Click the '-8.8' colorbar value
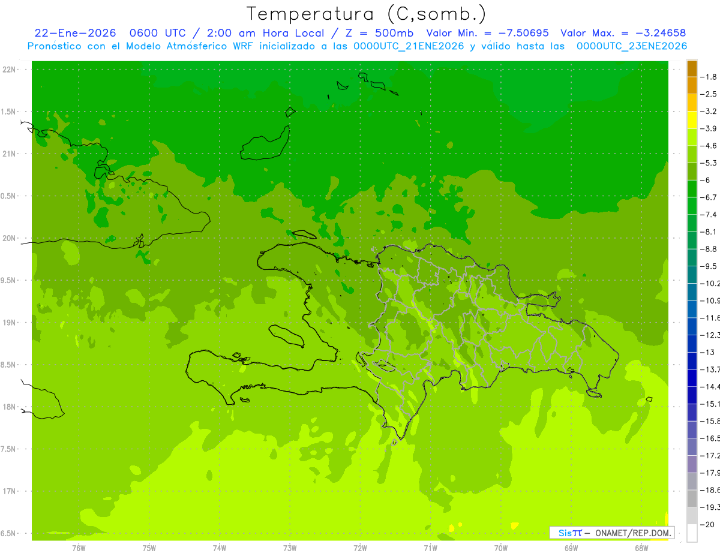The image size is (720, 556). pyautogui.click(x=709, y=249)
